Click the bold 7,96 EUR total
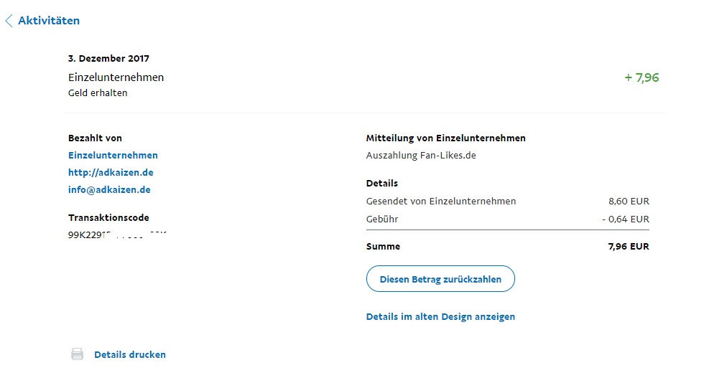The height and width of the screenshot is (388, 709). coord(629,246)
